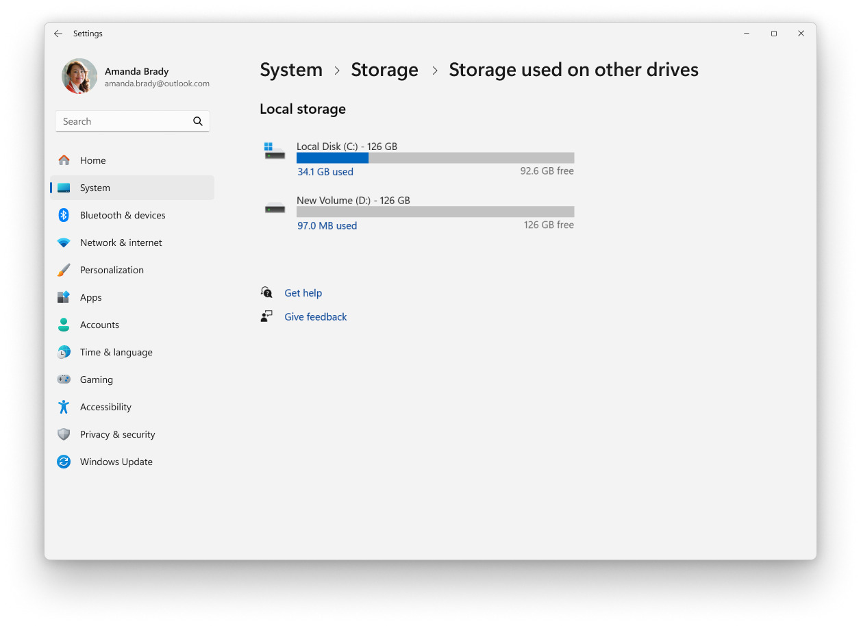This screenshot has height=626, width=861.
Task: Open Privacy & security settings
Action: click(x=132, y=434)
